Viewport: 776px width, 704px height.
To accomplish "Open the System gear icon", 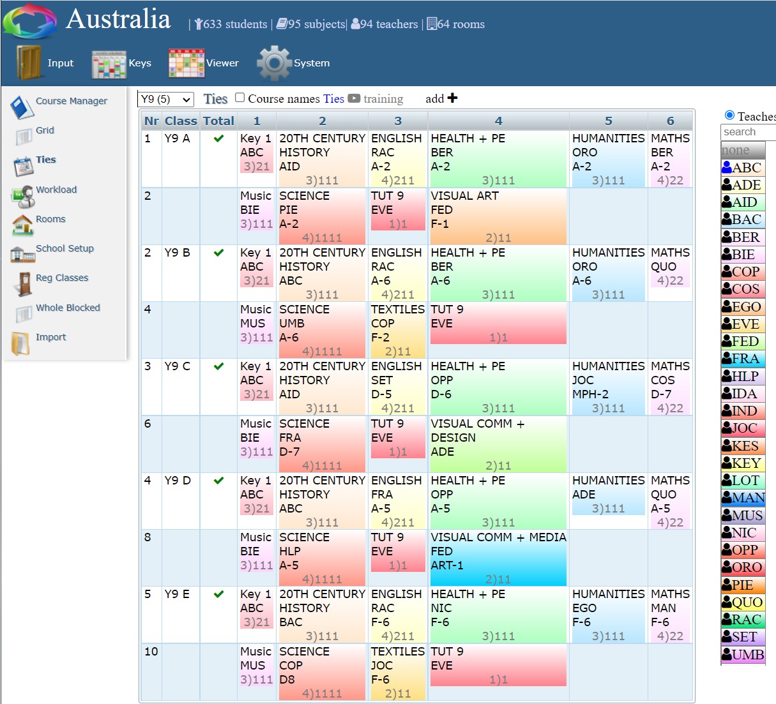I will (x=274, y=63).
